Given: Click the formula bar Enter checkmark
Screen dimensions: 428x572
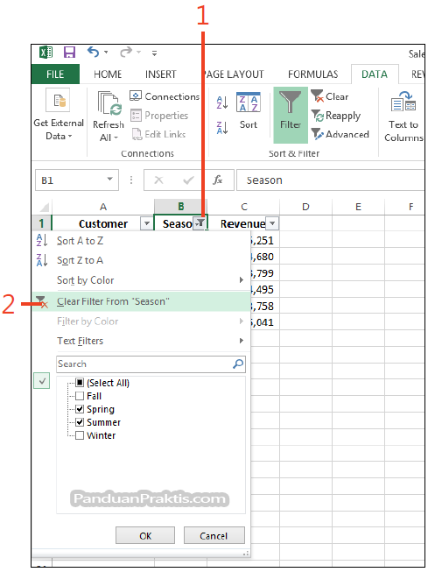Looking at the screenshot, I should [188, 180].
